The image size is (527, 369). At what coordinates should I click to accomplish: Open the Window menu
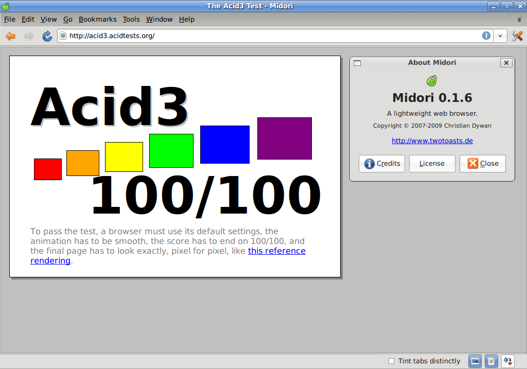(x=160, y=20)
